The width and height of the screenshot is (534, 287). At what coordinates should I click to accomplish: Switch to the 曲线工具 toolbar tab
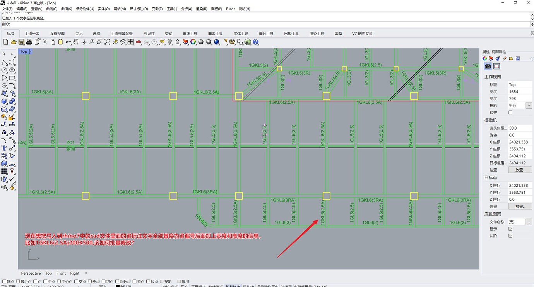190,34
